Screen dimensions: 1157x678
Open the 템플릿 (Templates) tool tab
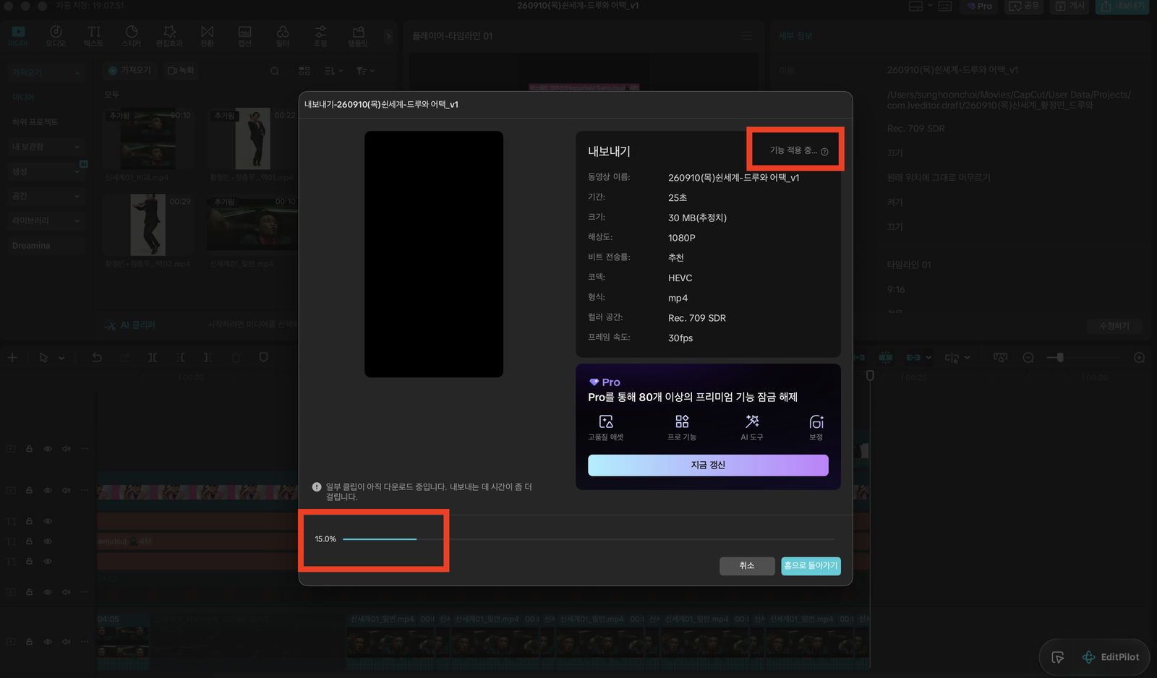(x=358, y=36)
